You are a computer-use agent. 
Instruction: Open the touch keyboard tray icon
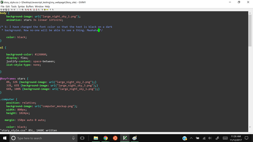225,138
